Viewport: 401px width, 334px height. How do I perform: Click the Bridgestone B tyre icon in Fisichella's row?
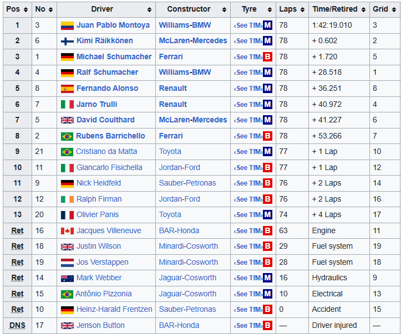pyautogui.click(x=267, y=167)
